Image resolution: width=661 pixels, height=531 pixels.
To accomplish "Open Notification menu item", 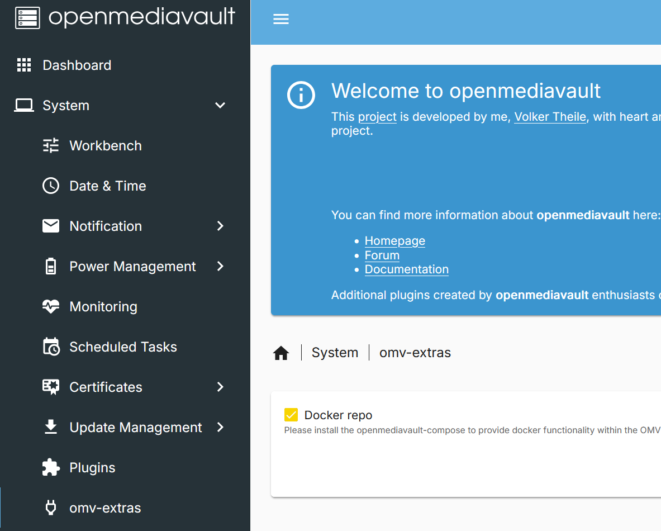I will pyautogui.click(x=106, y=226).
